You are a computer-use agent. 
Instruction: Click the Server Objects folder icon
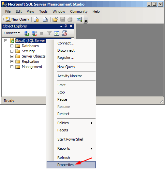pos(18,56)
